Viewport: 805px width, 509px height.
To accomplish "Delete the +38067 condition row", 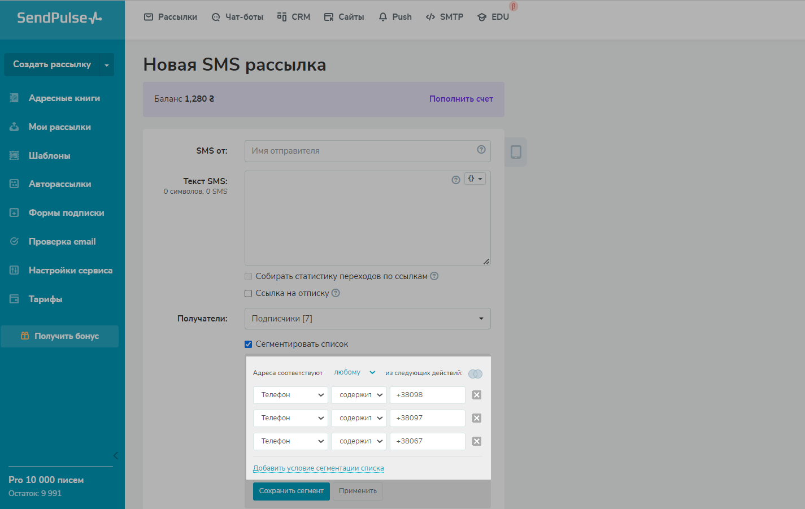I will click(x=476, y=441).
